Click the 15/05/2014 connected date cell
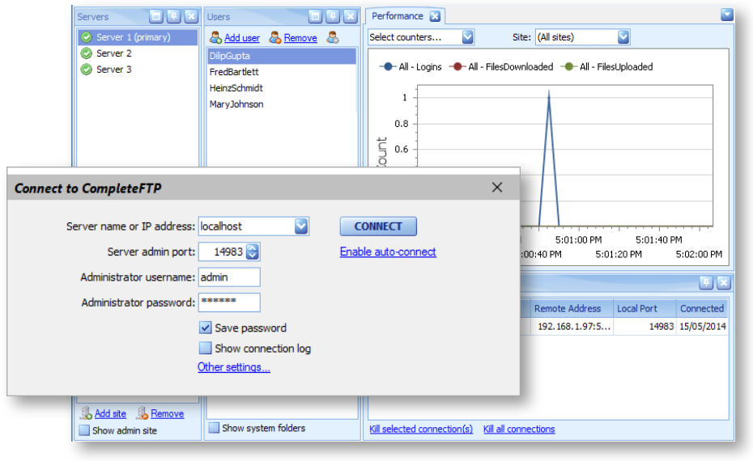The width and height of the screenshot is (753, 461). pos(702,326)
